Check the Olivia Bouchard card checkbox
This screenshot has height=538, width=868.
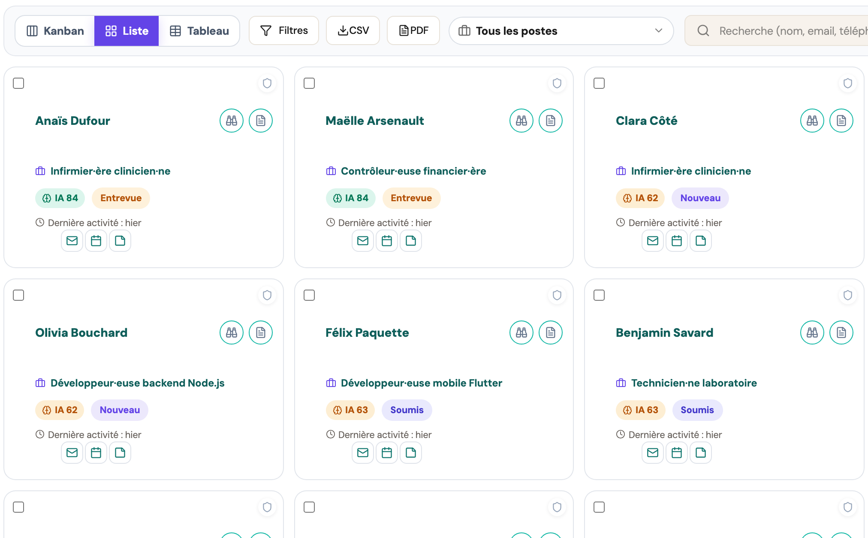[x=18, y=295]
